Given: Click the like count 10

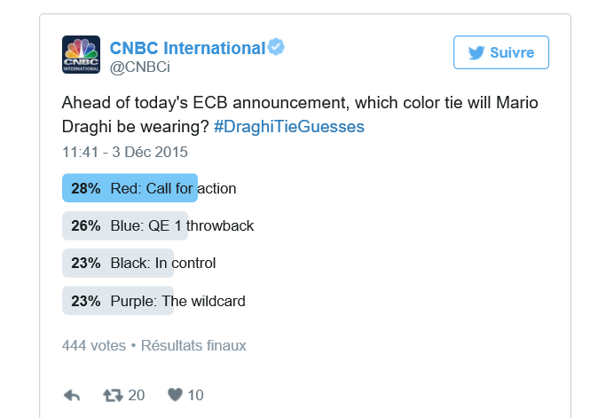Looking at the screenshot, I should (195, 395).
